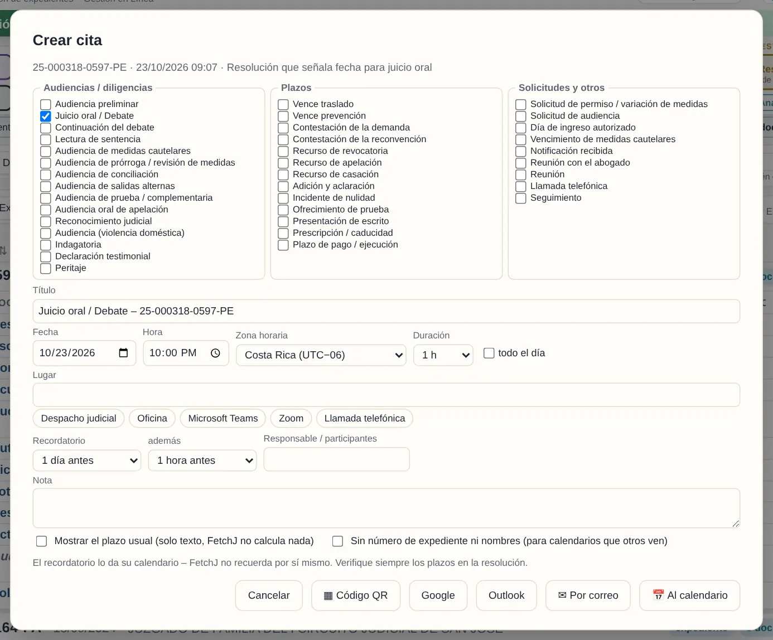
Task: Focus the Lugar input field
Action: (386, 395)
